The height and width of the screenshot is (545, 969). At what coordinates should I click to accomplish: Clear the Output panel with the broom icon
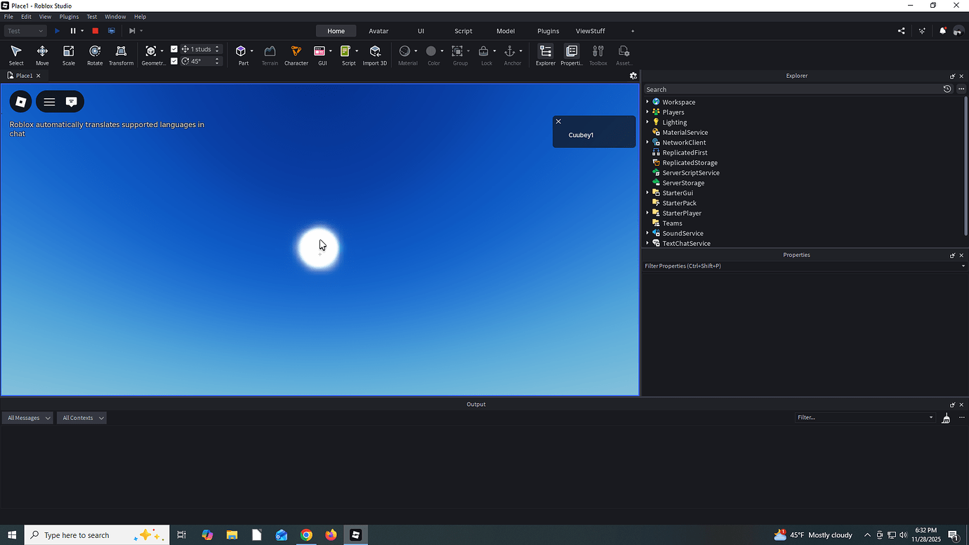pyautogui.click(x=946, y=418)
